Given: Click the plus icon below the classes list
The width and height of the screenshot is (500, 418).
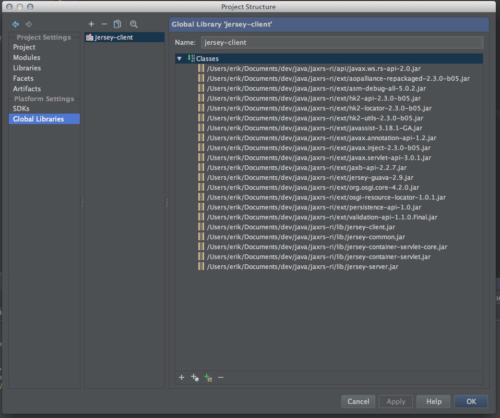Looking at the screenshot, I should coord(182,377).
